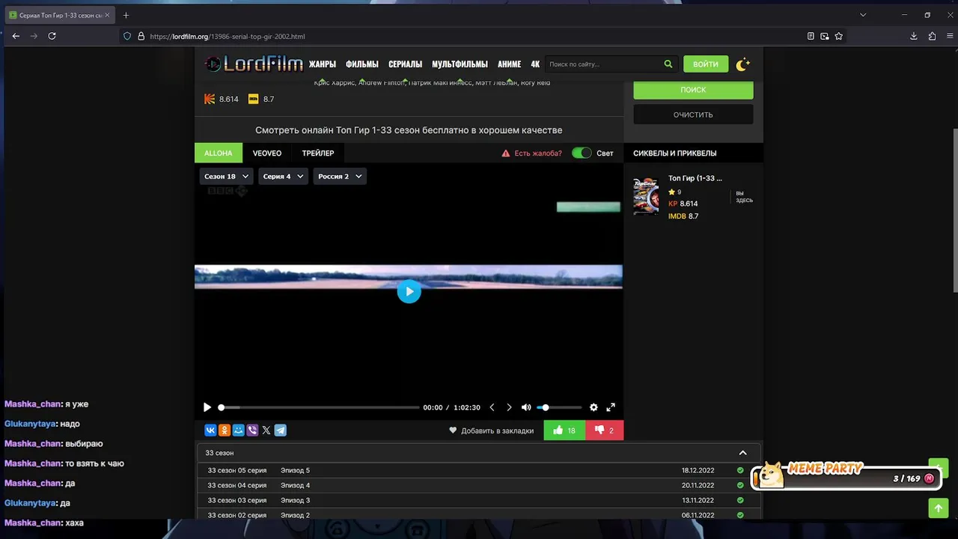958x539 pixels.
Task: Open picture-in-picture icon in address bar
Action: click(825, 36)
